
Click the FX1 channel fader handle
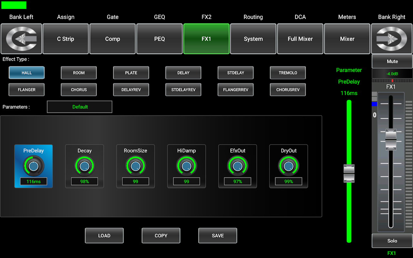(391, 139)
